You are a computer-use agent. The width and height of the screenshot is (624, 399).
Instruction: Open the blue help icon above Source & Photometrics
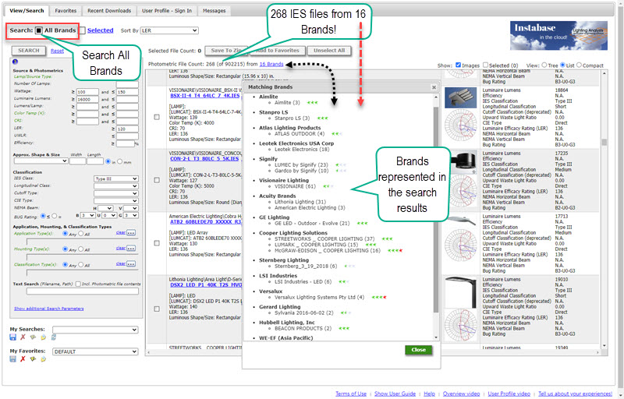tap(15, 62)
